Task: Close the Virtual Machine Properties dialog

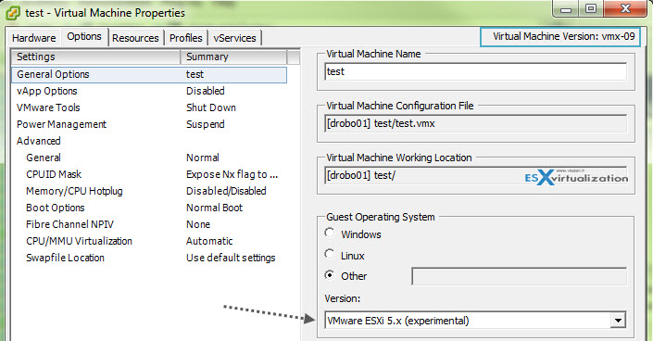Action: click(x=625, y=8)
